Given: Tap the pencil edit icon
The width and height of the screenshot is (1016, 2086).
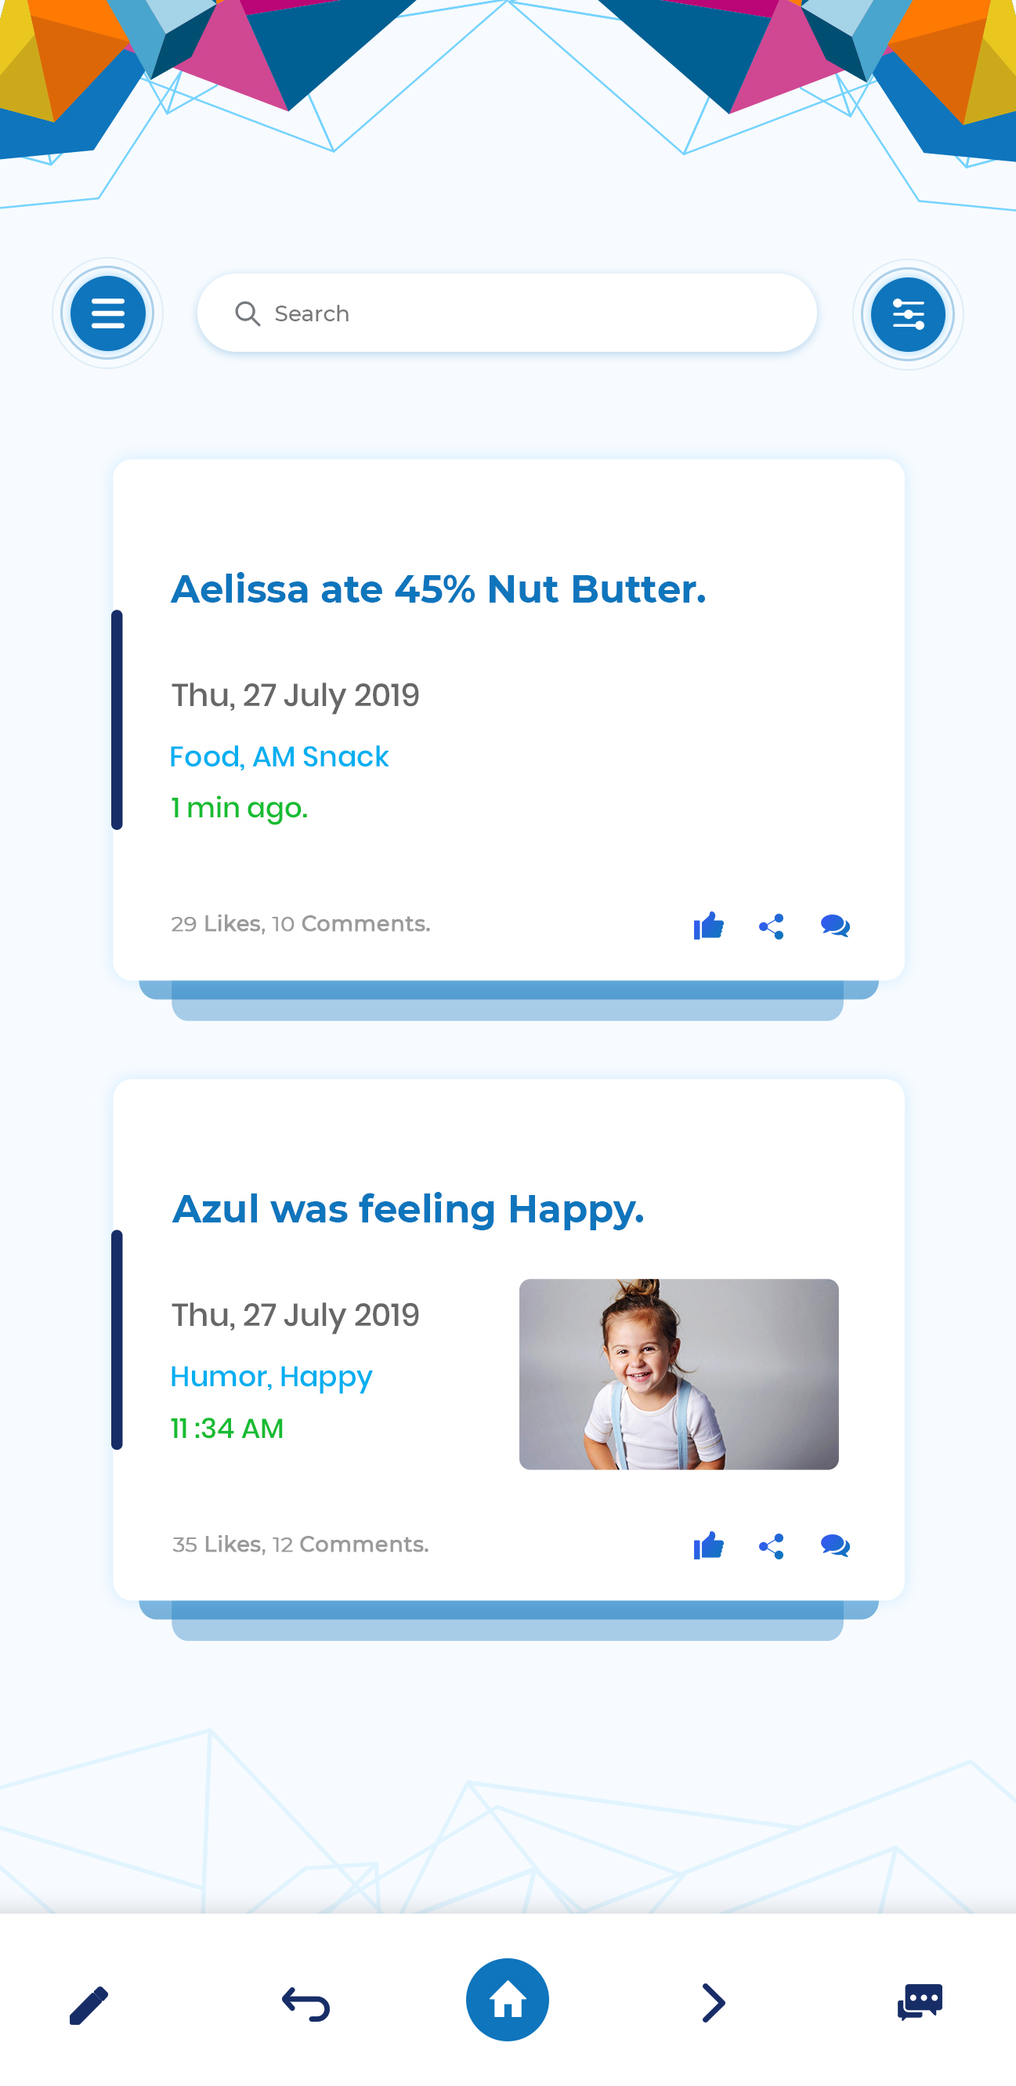Looking at the screenshot, I should tap(89, 2004).
